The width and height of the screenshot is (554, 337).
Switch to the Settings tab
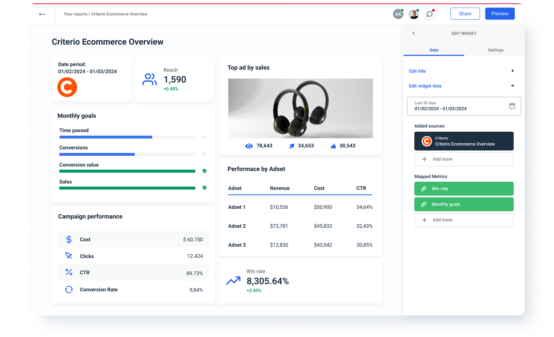coord(495,50)
